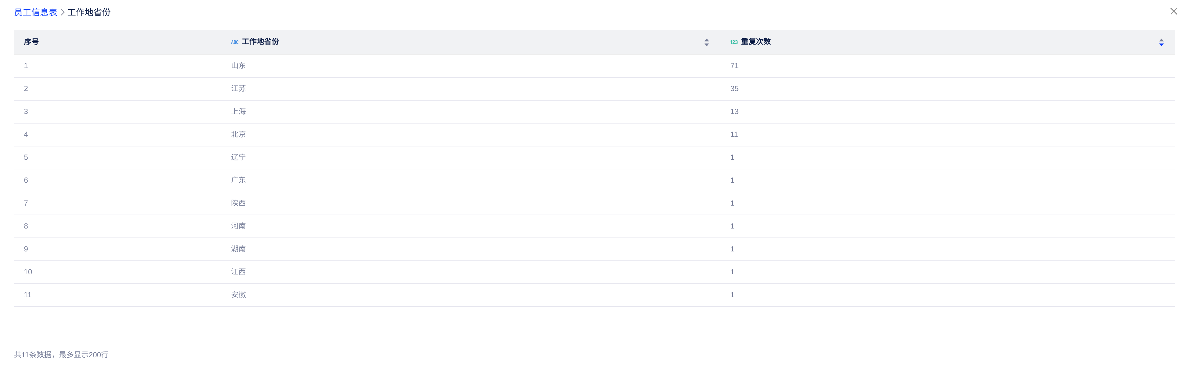
Task: Select the 山东 row
Action: [238, 66]
